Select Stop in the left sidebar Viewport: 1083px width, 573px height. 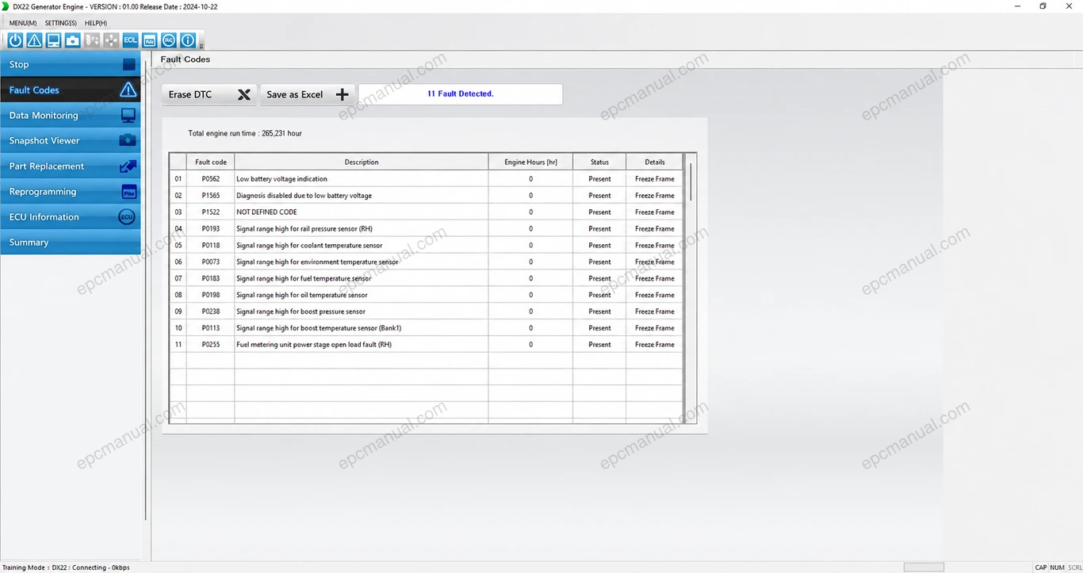tap(71, 65)
